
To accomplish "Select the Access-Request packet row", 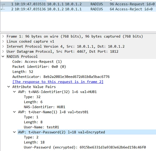I will pos(78,4).
